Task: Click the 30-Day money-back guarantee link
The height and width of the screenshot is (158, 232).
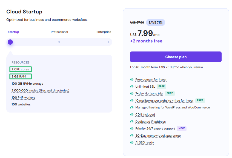Action: (x=158, y=136)
